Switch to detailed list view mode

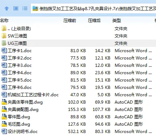(x=25, y=8)
